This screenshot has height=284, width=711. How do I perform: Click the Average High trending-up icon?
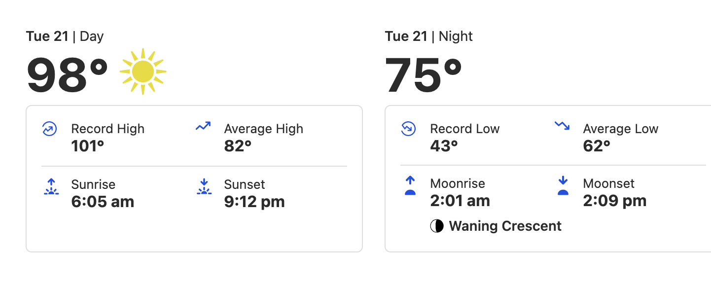(x=203, y=126)
